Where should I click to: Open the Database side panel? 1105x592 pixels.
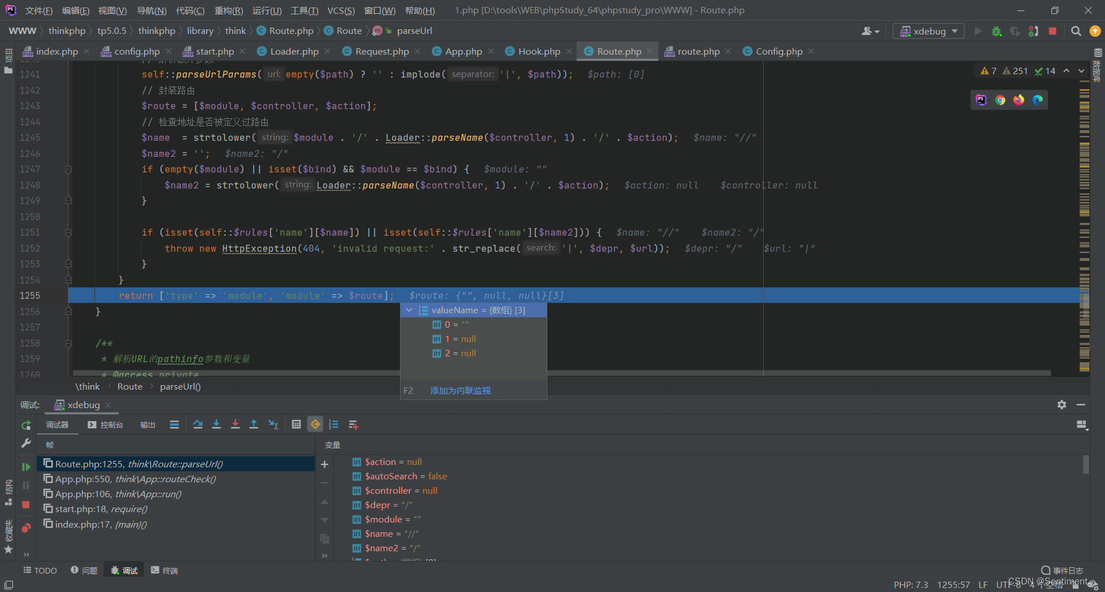[x=1098, y=66]
